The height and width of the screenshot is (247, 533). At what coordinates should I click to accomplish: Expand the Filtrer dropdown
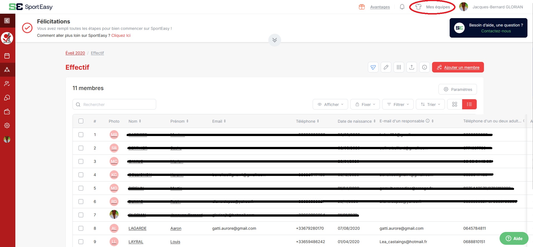click(398, 104)
